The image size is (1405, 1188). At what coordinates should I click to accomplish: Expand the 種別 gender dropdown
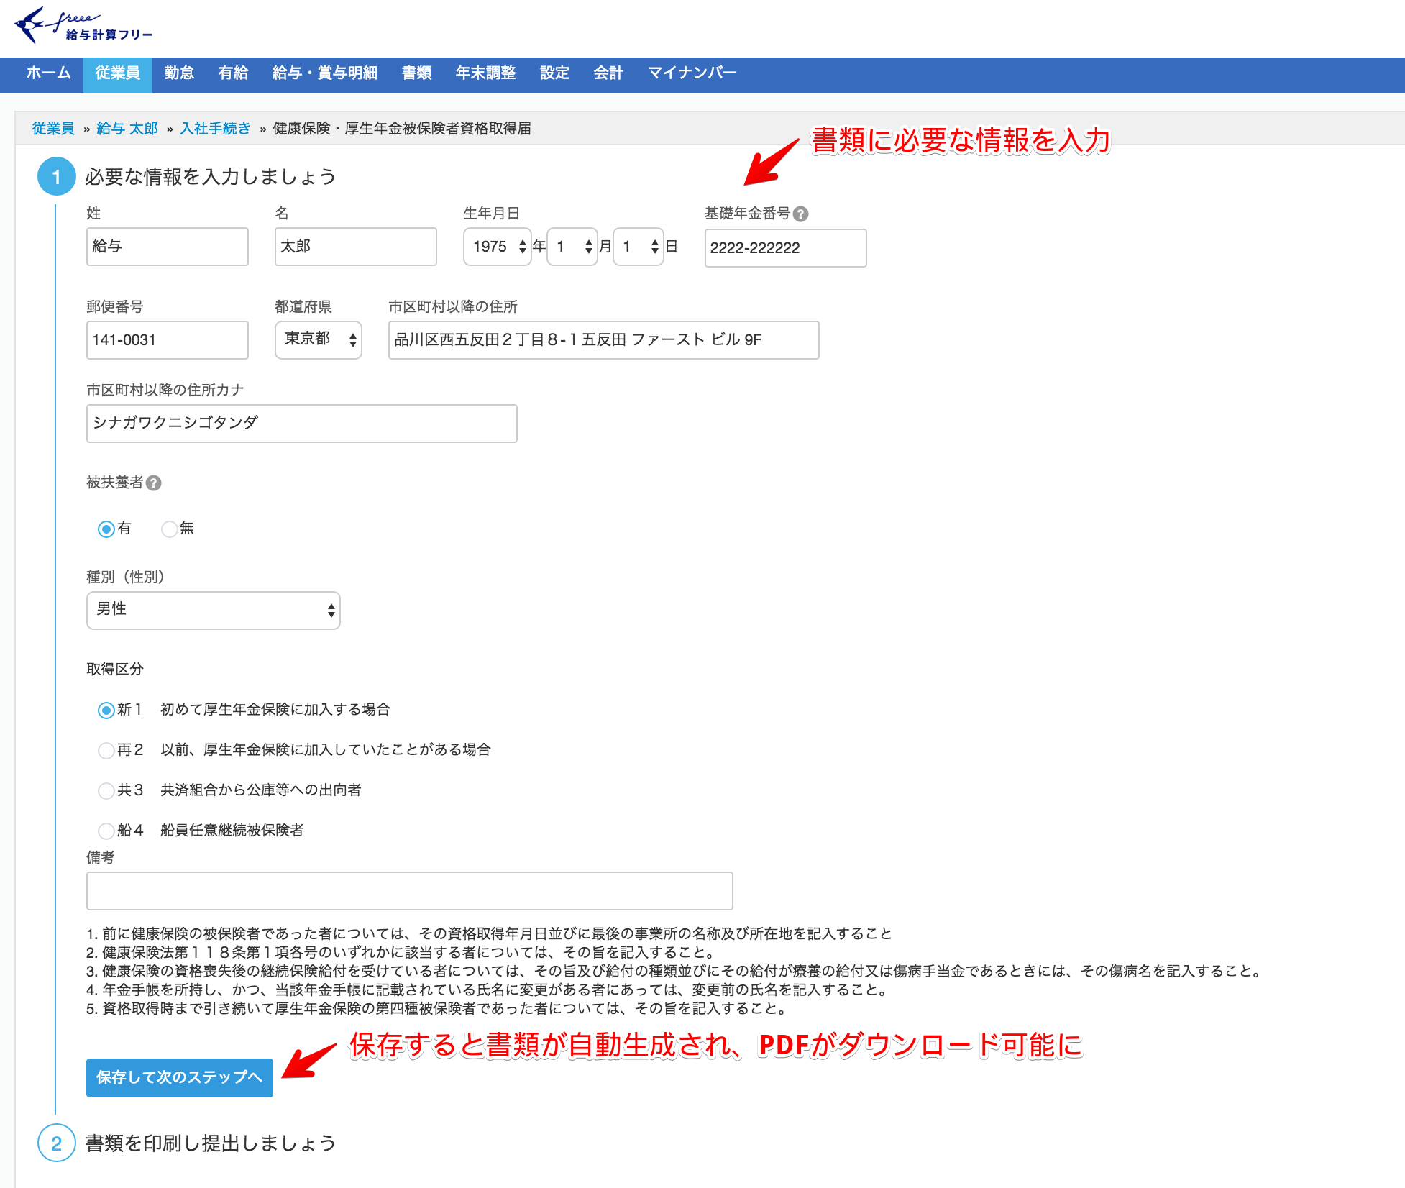click(x=213, y=610)
